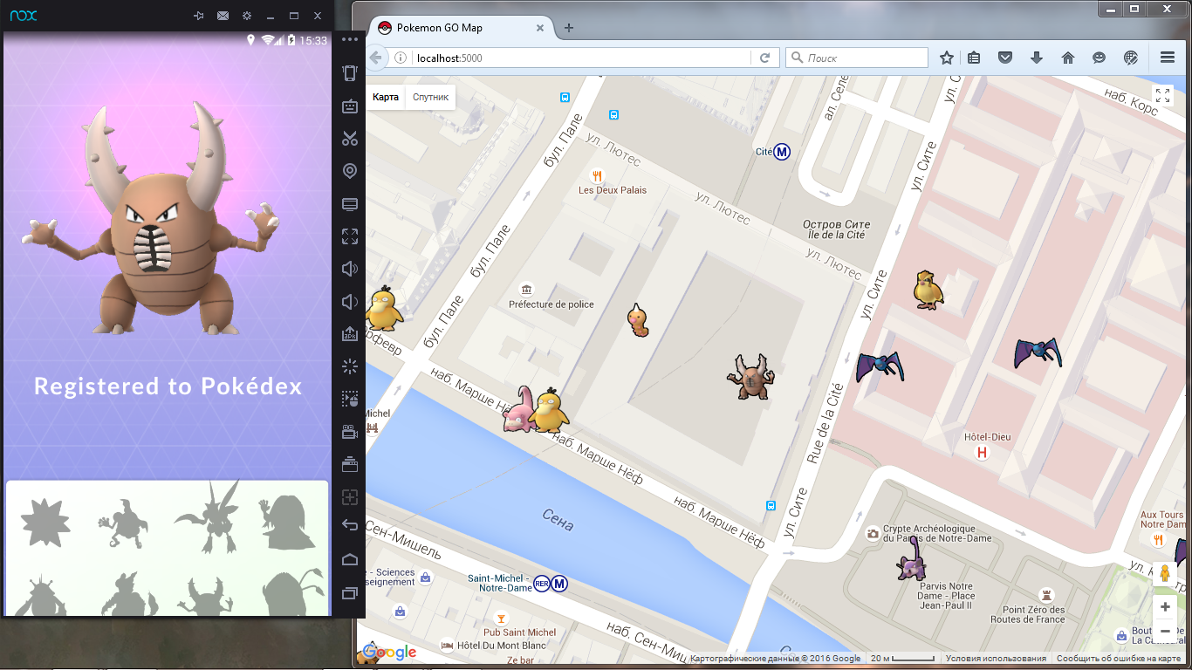
Task: Switch map to Спутник satellite view
Action: [430, 97]
